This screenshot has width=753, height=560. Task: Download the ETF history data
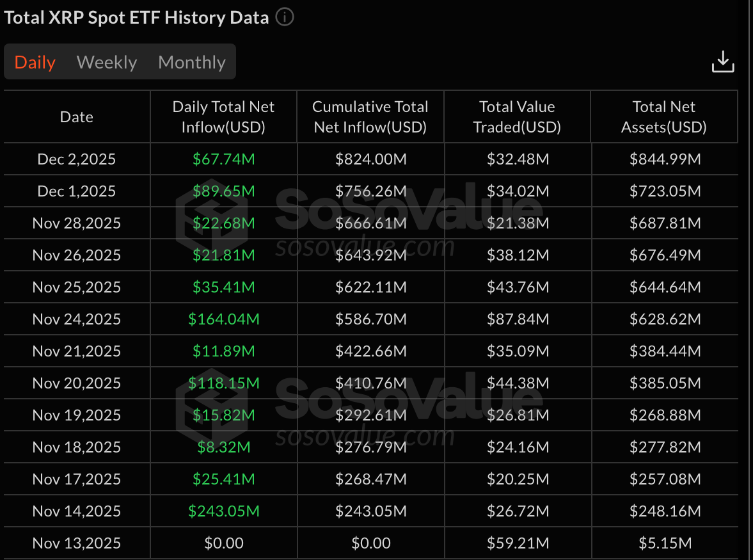tap(723, 62)
